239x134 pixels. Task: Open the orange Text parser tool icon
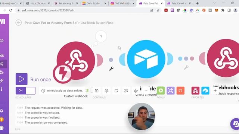tap(180, 90)
